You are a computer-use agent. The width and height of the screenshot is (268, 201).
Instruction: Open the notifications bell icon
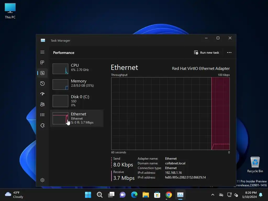click(261, 195)
